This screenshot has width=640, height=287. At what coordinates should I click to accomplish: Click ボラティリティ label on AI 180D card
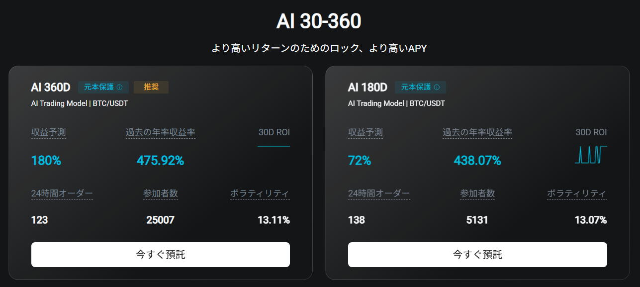[577, 193]
